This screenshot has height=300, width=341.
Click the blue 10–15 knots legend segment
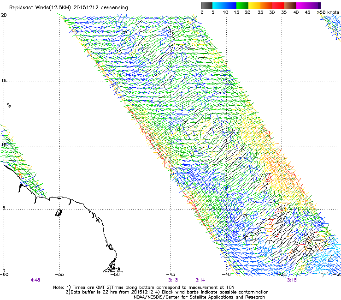230,6
